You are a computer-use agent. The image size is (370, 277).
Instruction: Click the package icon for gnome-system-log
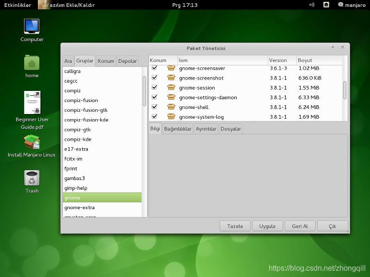171,116
